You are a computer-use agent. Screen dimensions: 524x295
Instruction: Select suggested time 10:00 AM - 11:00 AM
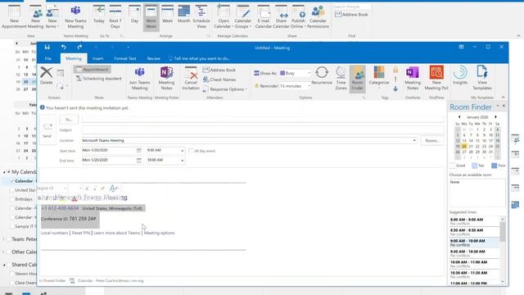(474, 264)
